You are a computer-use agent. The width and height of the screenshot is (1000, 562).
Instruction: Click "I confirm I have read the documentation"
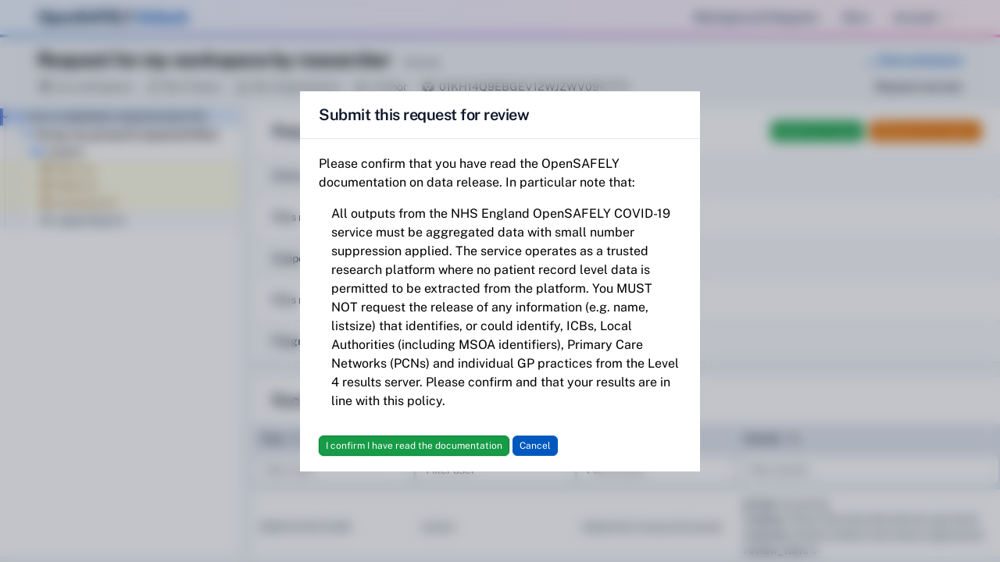pyautogui.click(x=414, y=446)
